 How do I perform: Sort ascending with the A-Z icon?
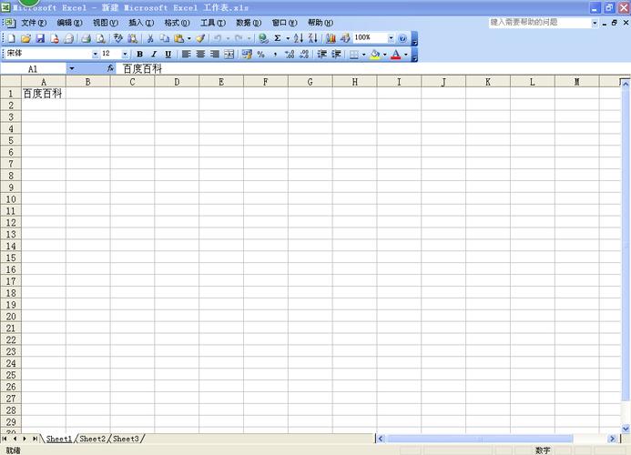tap(298, 38)
